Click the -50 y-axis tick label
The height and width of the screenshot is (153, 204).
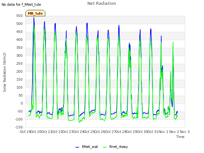coord(20,111)
